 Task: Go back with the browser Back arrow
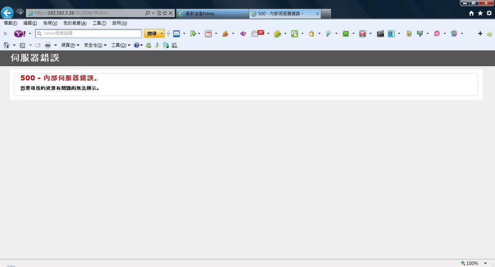tap(7, 13)
